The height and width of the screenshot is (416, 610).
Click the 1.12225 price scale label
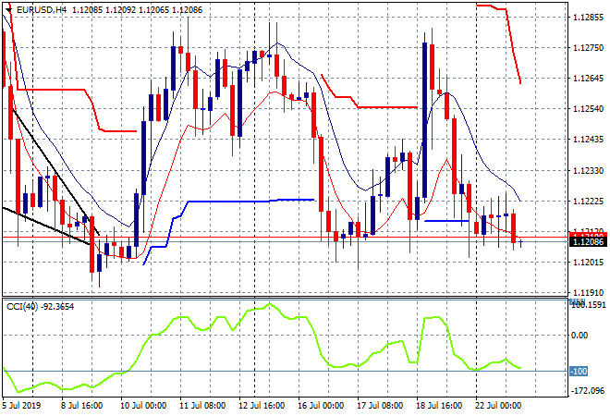[x=588, y=202]
